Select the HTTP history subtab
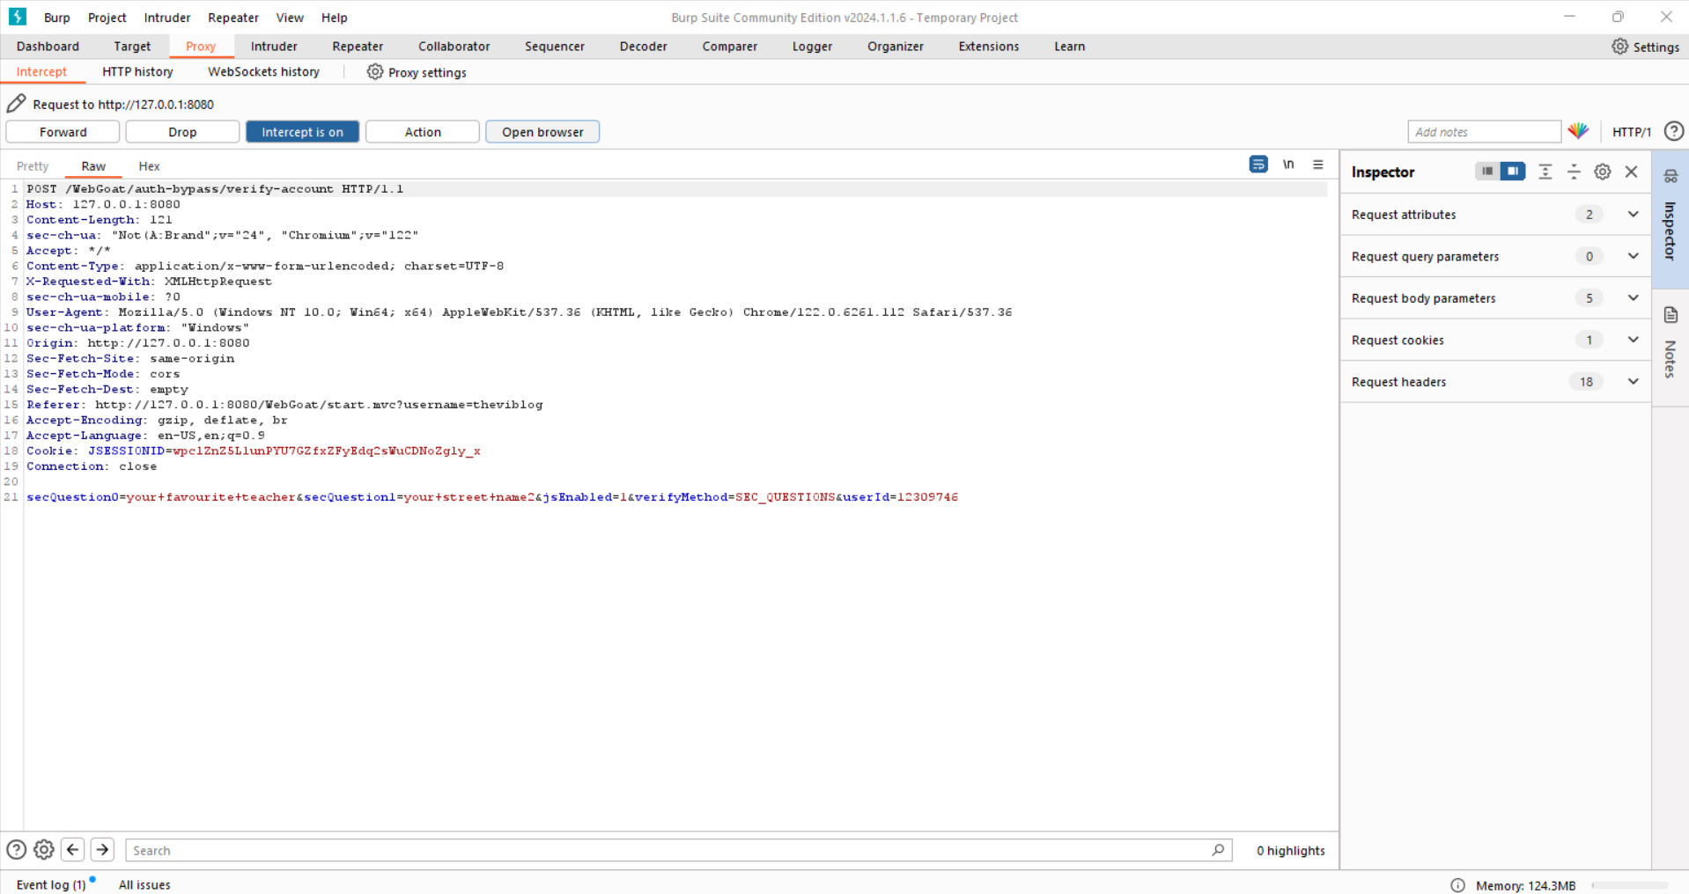The height and width of the screenshot is (894, 1689). click(137, 72)
